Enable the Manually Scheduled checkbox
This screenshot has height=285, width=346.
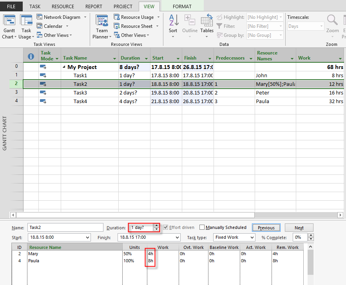coord(202,227)
